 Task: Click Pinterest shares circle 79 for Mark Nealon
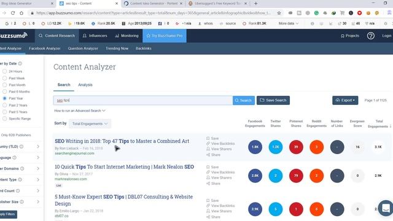coord(296,176)
